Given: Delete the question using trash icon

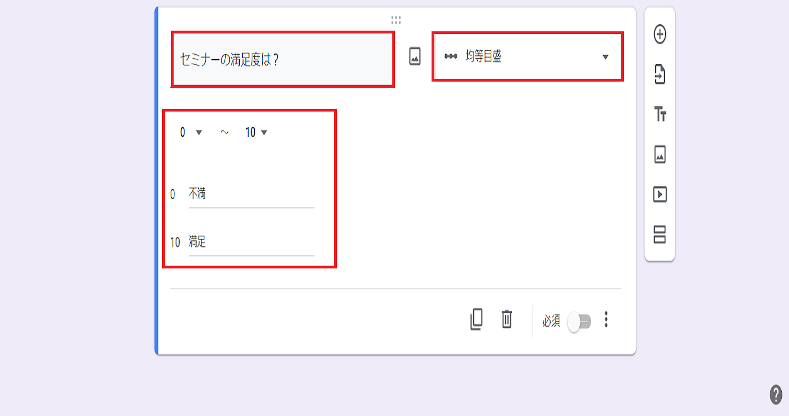Looking at the screenshot, I should click(507, 319).
